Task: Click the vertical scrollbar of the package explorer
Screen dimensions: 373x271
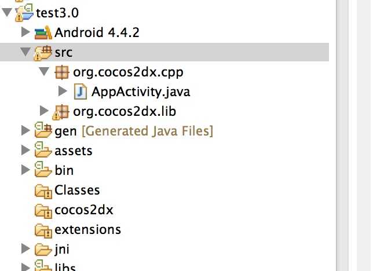Action: point(342,135)
